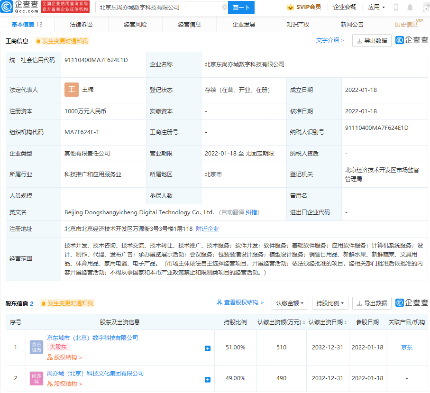Switch to 知识产权 tab
The height and width of the screenshot is (393, 430).
(x=298, y=24)
